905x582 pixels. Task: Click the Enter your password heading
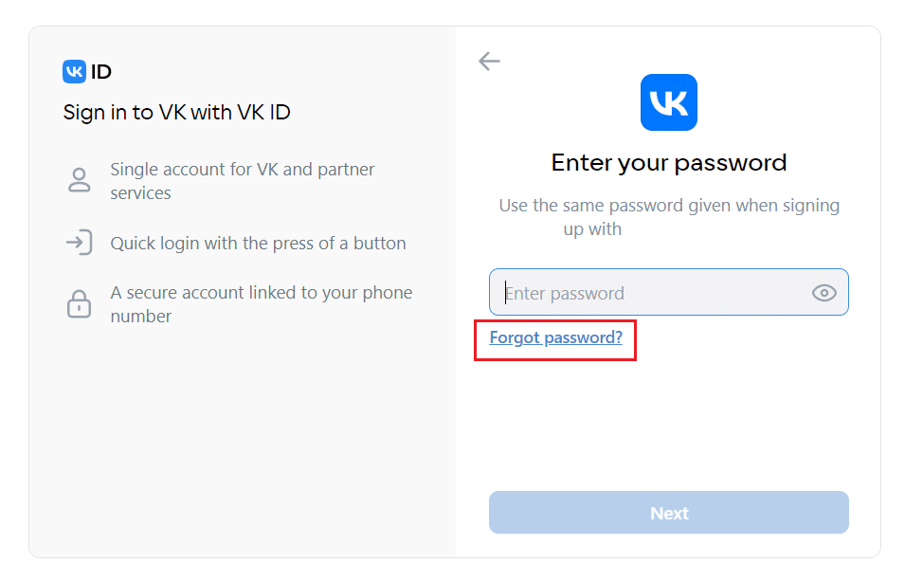668,163
